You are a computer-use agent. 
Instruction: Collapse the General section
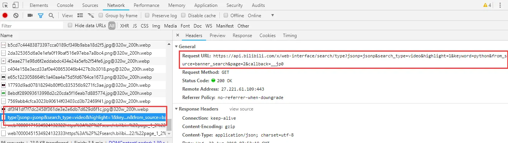(x=176, y=47)
